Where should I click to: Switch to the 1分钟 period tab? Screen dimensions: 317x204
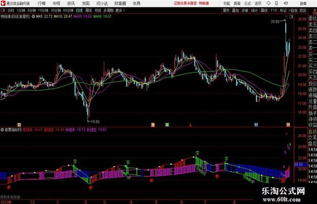coord(20,10)
